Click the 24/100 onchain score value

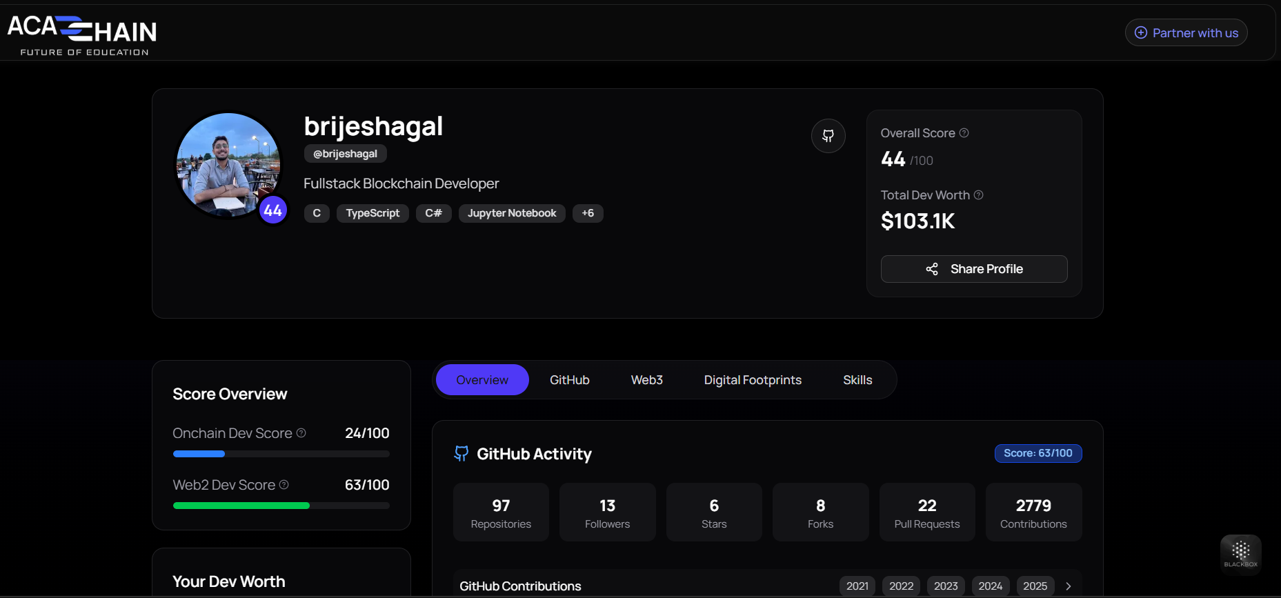tap(367, 433)
